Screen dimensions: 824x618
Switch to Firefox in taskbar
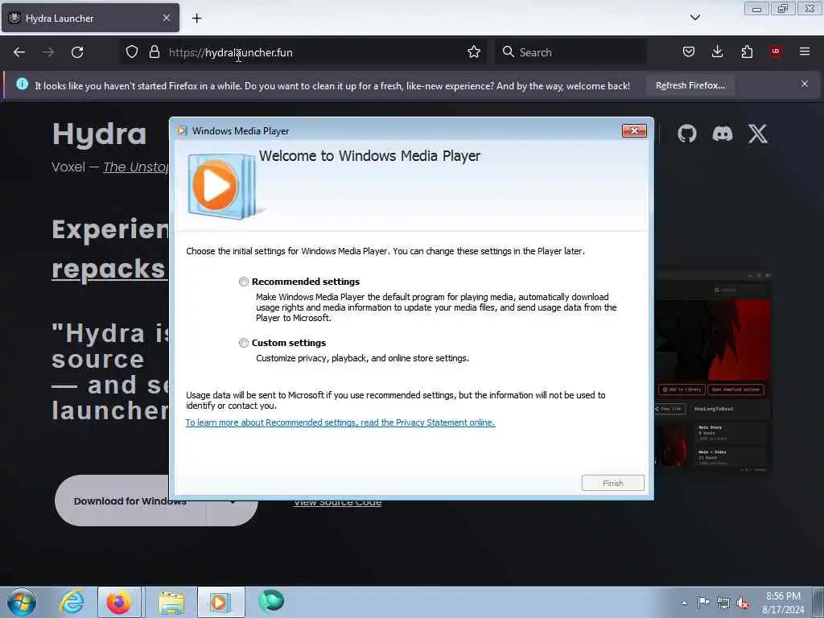pos(119,602)
